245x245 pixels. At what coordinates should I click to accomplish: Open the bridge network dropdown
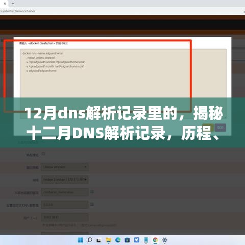coord(65,180)
